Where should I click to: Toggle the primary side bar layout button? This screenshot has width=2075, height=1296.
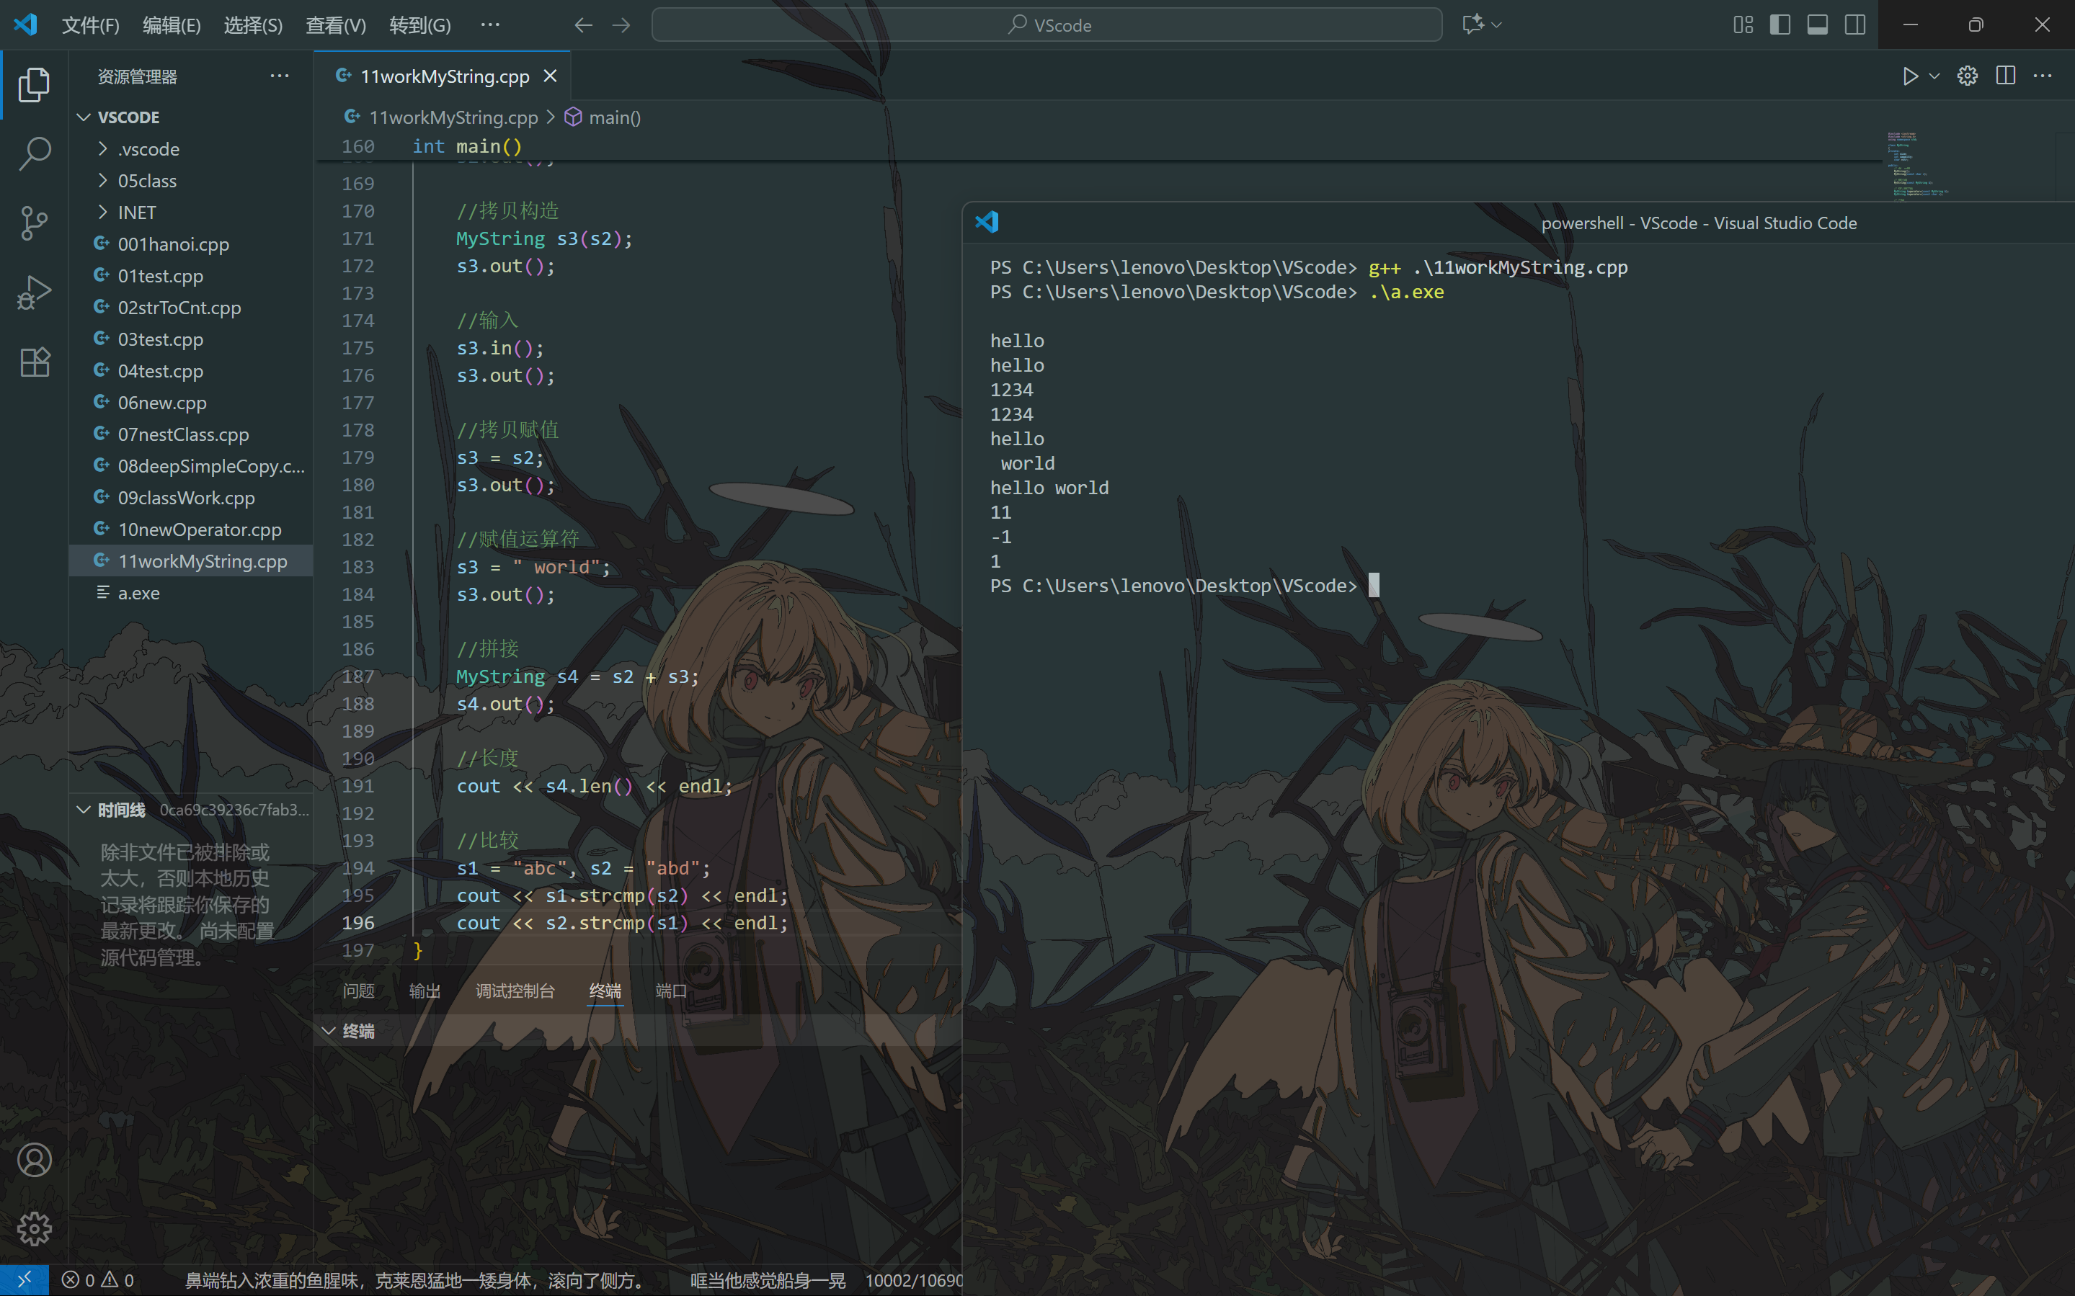(x=1779, y=25)
